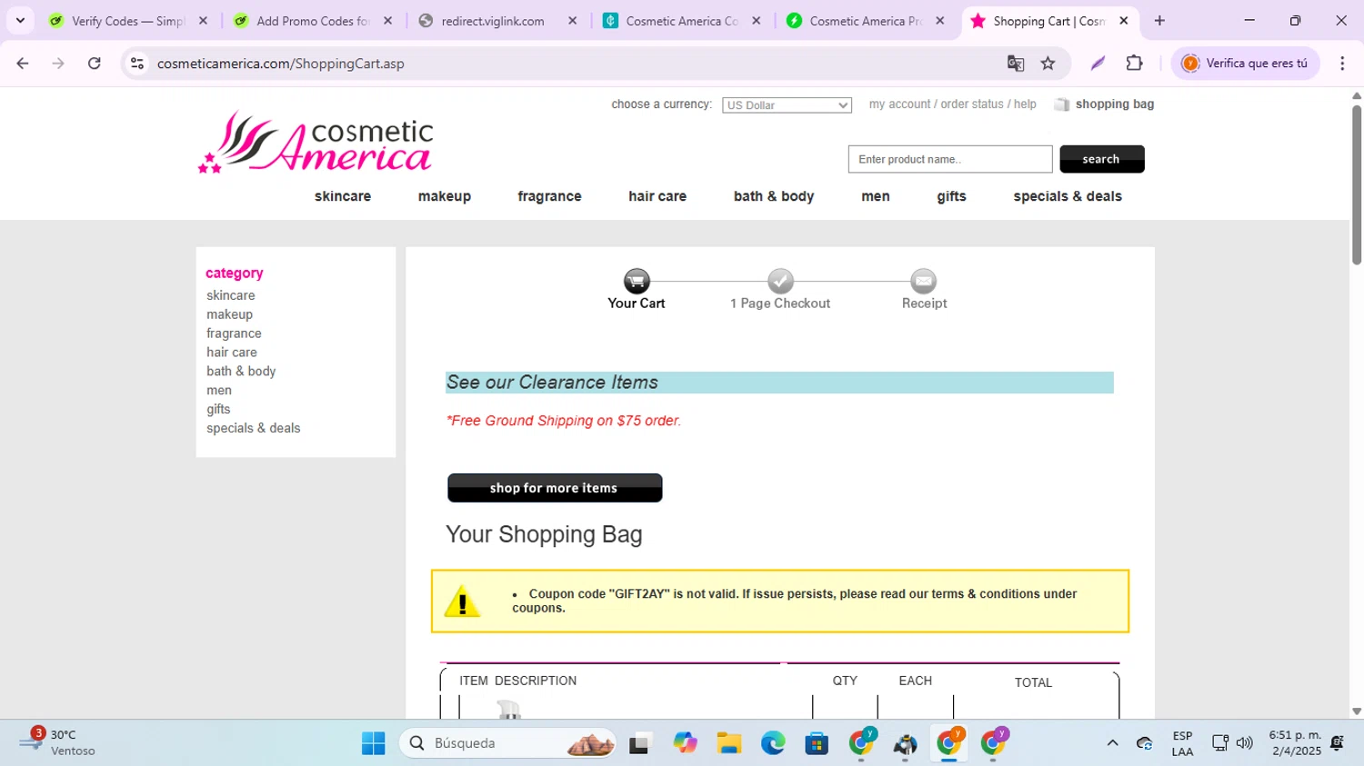
Task: Open the gifts navigation menu
Action: coord(951,196)
